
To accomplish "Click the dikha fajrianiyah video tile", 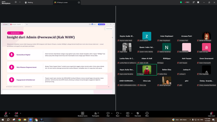I will click(x=166, y=81).
